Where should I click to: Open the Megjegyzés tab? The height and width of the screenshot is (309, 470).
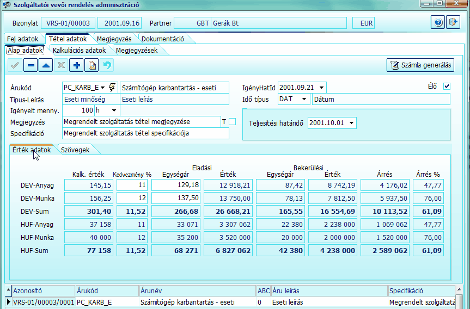point(114,39)
